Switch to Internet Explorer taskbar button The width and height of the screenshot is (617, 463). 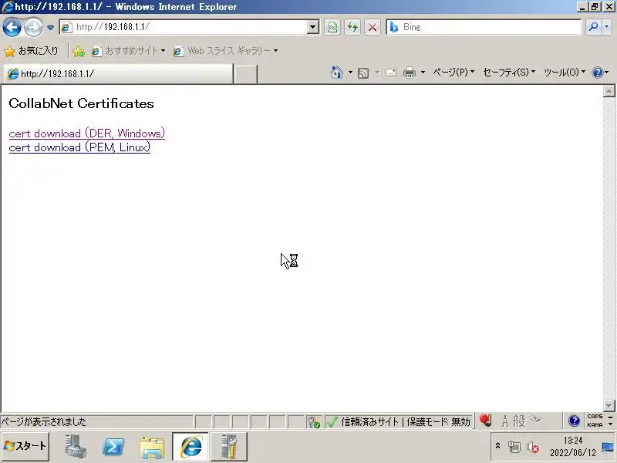190,447
